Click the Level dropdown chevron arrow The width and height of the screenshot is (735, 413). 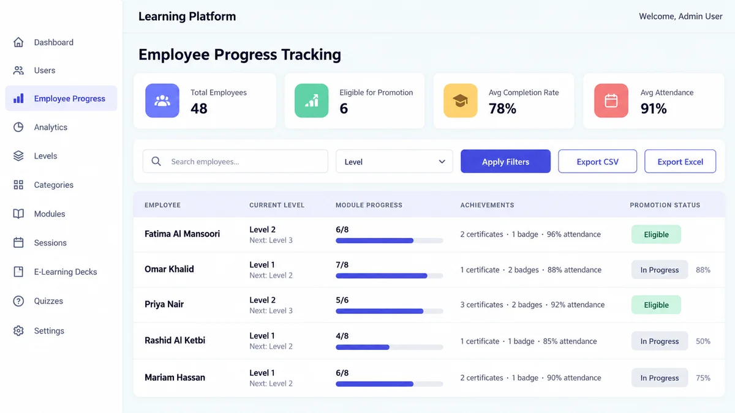pos(442,162)
